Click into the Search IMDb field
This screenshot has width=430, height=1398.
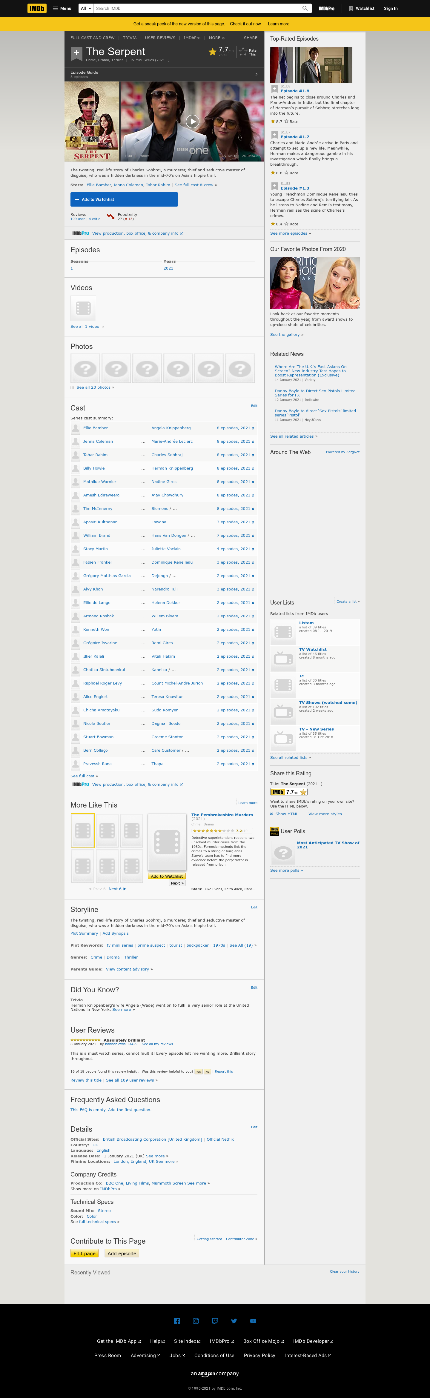pos(196,8)
